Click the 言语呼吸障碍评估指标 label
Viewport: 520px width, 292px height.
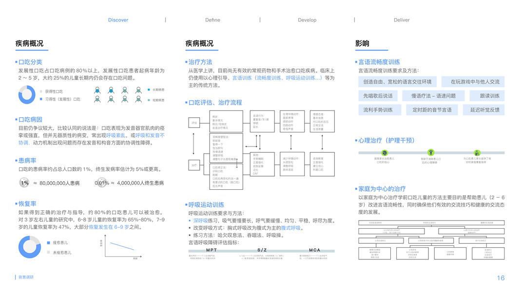click(214, 242)
